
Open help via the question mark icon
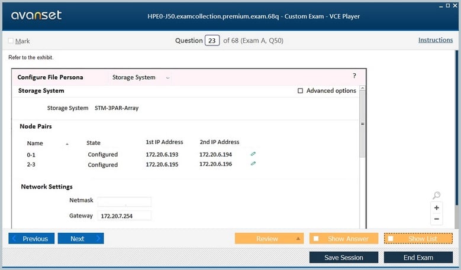tap(354, 76)
